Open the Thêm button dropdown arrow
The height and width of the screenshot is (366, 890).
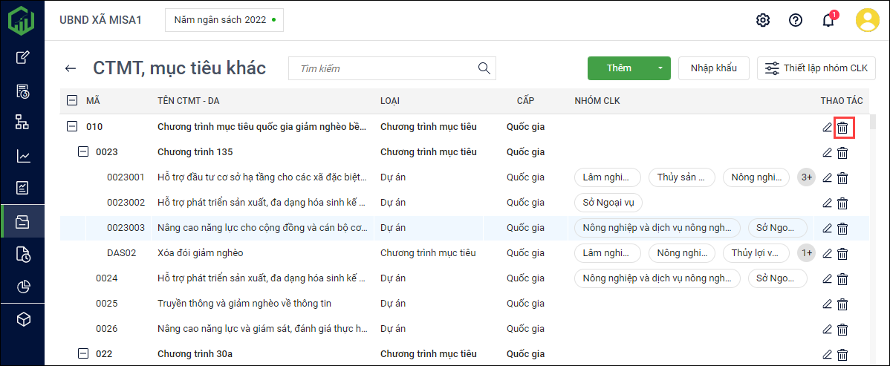[660, 68]
